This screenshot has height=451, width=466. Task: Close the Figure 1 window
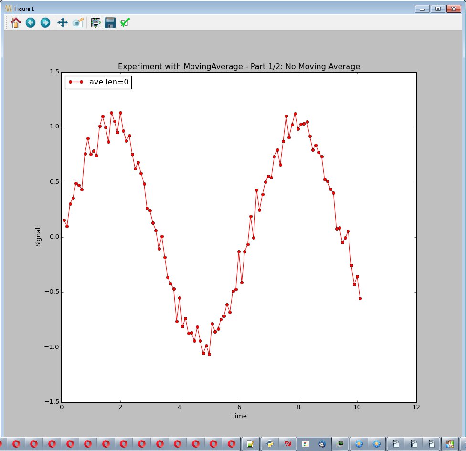454,9
